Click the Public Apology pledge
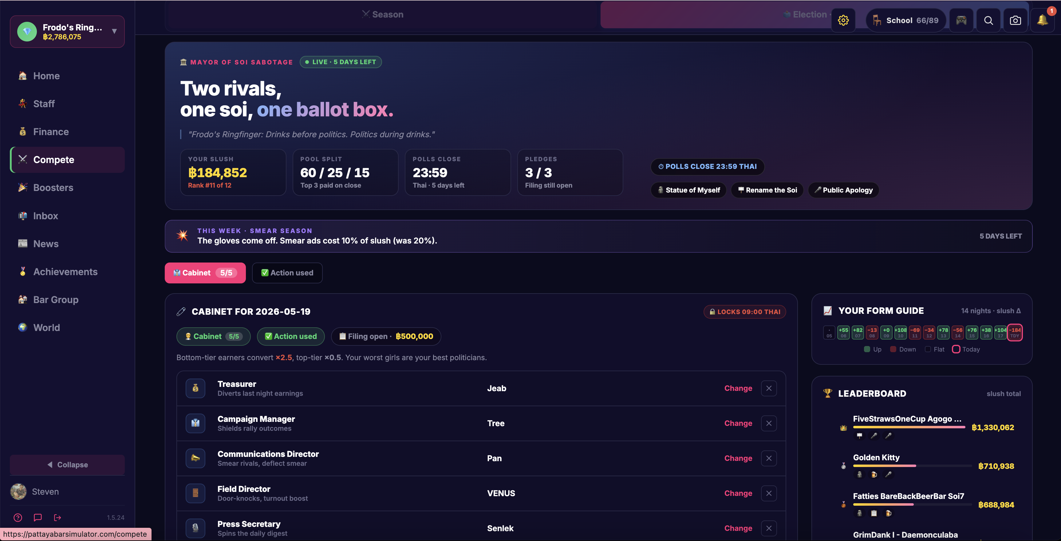The height and width of the screenshot is (541, 1061). (x=843, y=190)
